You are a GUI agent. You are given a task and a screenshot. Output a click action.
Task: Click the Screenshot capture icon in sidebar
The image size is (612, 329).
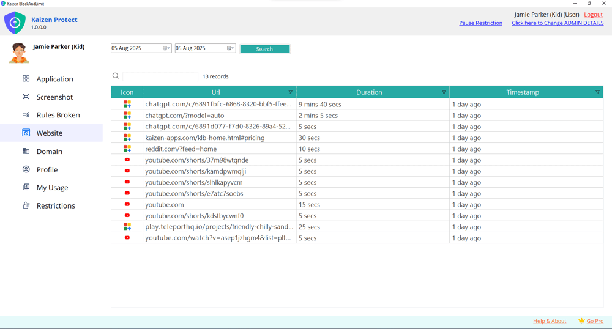point(26,97)
